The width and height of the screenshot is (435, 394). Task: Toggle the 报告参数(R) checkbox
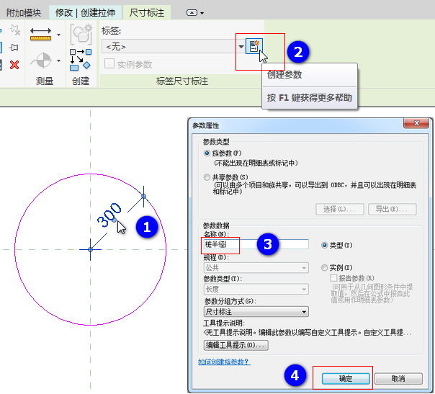coord(333,278)
